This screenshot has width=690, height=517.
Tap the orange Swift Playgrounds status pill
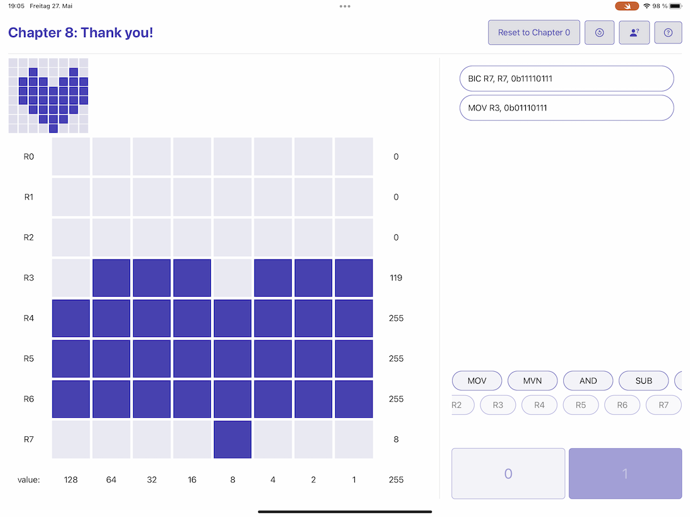point(626,6)
